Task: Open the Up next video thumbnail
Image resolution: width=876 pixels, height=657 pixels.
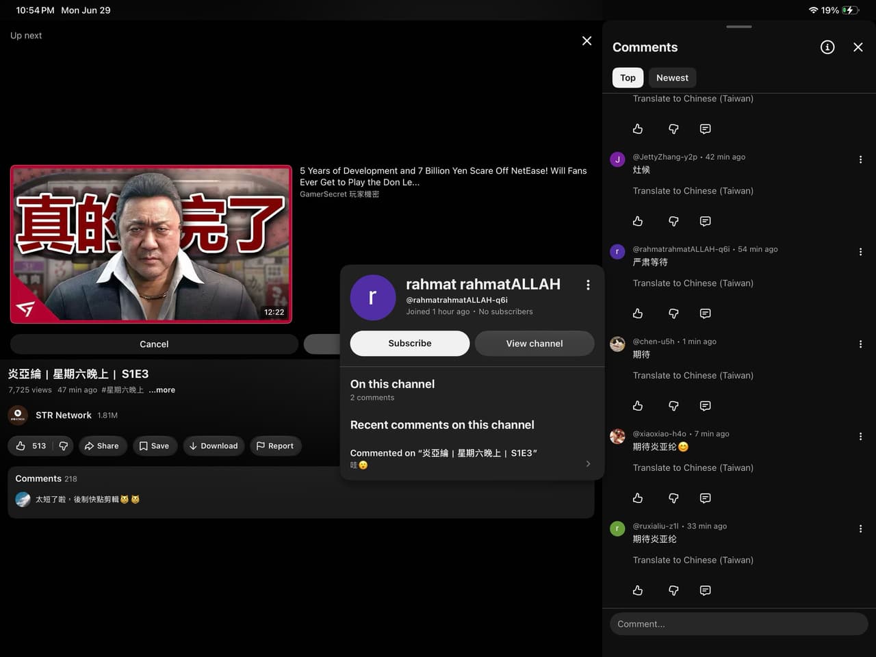Action: (x=151, y=244)
